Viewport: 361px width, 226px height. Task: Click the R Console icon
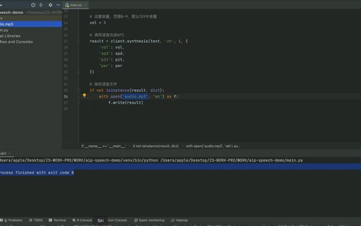tap(74, 220)
